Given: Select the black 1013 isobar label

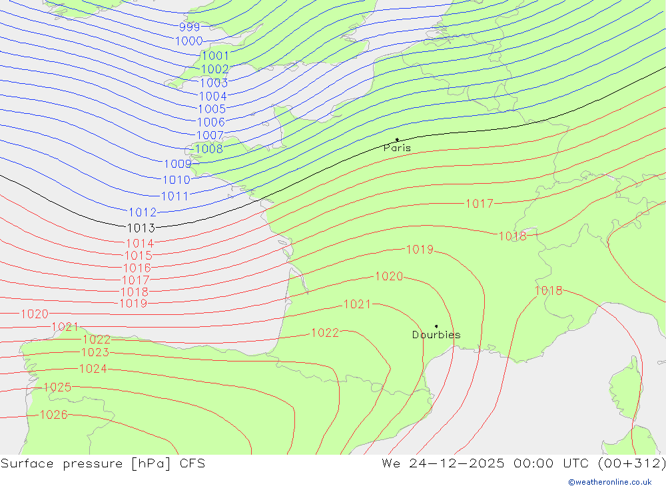Looking at the screenshot, I should (x=141, y=228).
